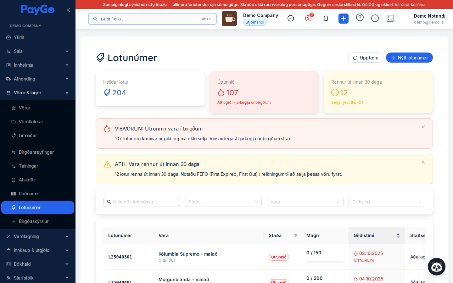
Task: Open the help question mark icon
Action: (x=360, y=18)
